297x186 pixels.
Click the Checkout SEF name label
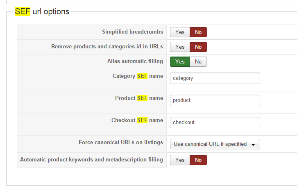(x=137, y=120)
